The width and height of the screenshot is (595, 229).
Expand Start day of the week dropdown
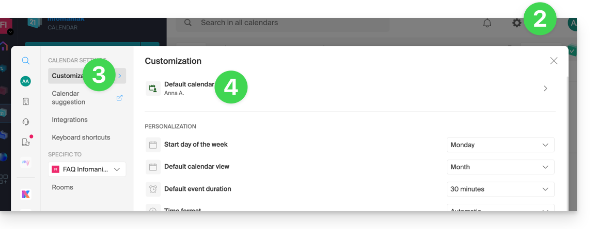click(x=500, y=145)
